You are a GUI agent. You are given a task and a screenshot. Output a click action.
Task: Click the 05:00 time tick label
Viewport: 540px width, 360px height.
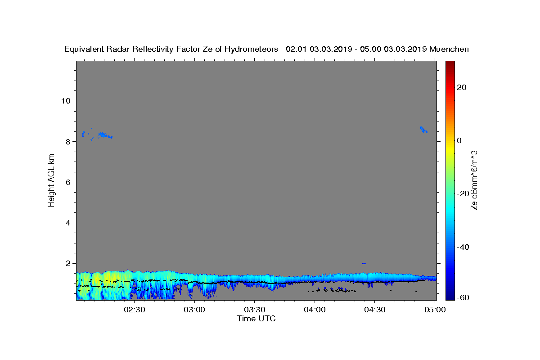(435, 310)
